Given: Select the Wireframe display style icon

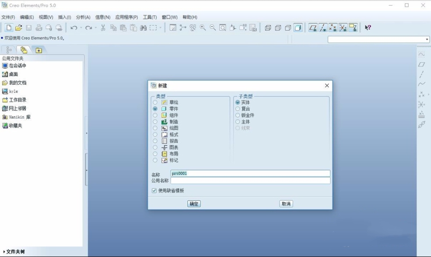Looking at the screenshot, I should pos(268,28).
